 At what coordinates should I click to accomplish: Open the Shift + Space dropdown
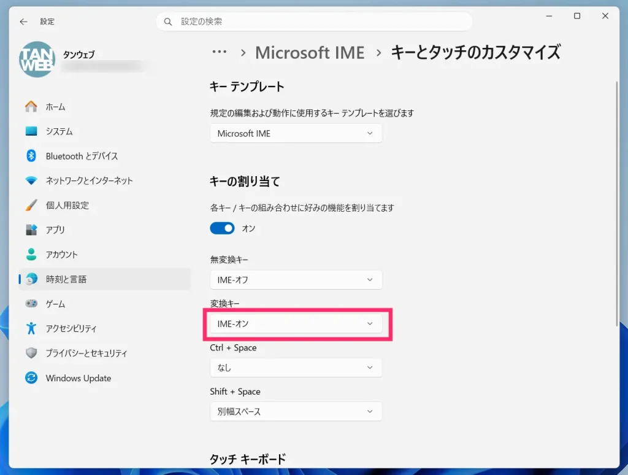coord(296,412)
